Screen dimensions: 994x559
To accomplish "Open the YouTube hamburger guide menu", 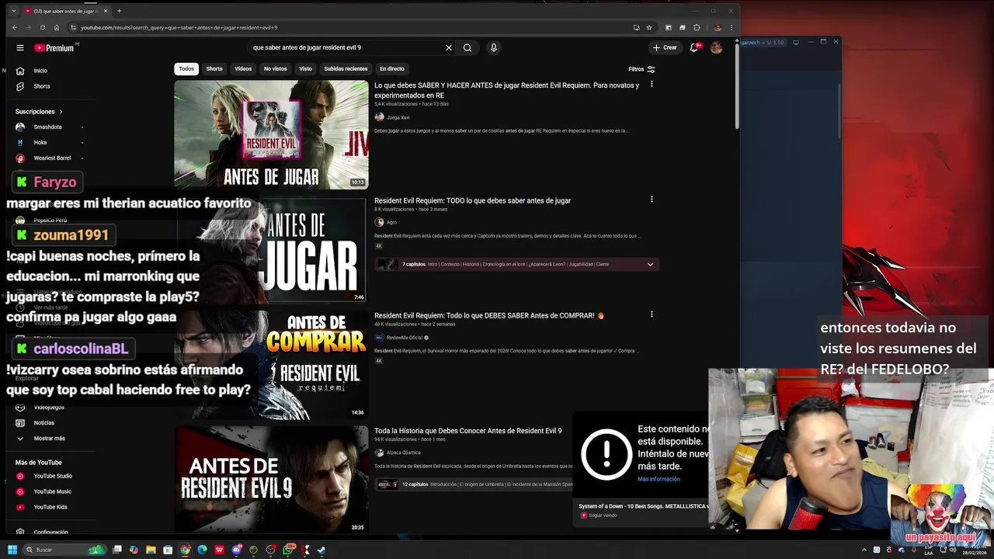I will [x=20, y=47].
